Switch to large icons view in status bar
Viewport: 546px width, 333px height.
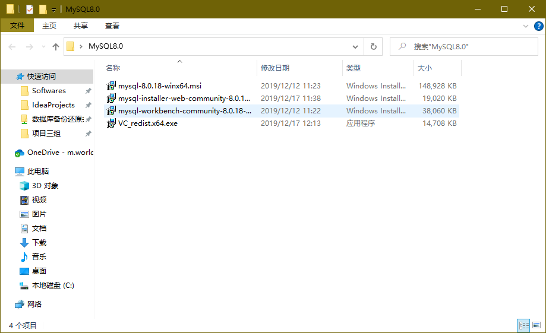[x=537, y=325]
